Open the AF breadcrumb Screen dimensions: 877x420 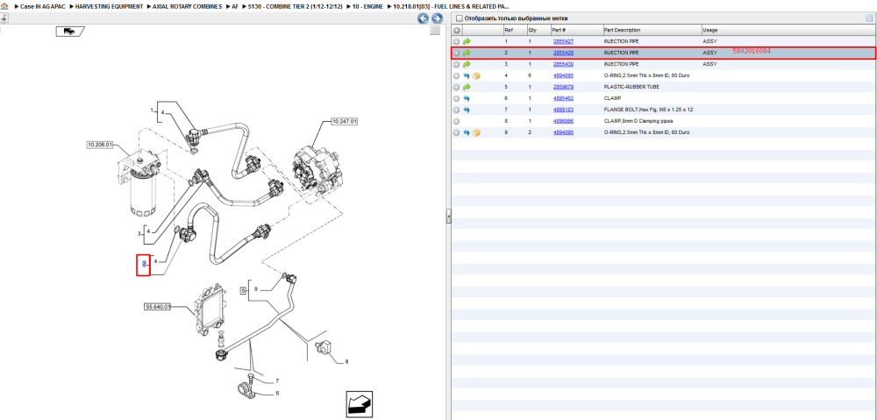pos(235,6)
